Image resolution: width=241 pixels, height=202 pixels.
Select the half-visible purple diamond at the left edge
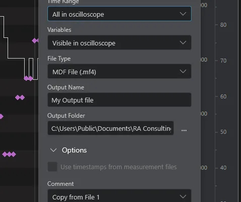2,117
